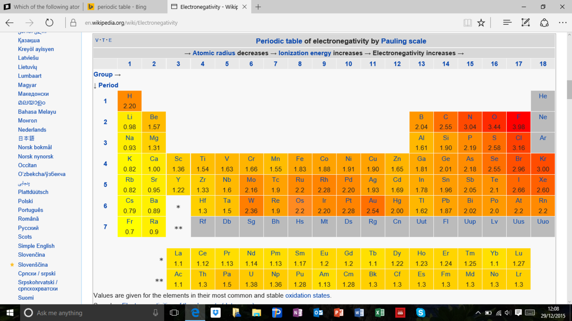Open the Edge Hub panel
572x321 pixels.
tap(507, 23)
